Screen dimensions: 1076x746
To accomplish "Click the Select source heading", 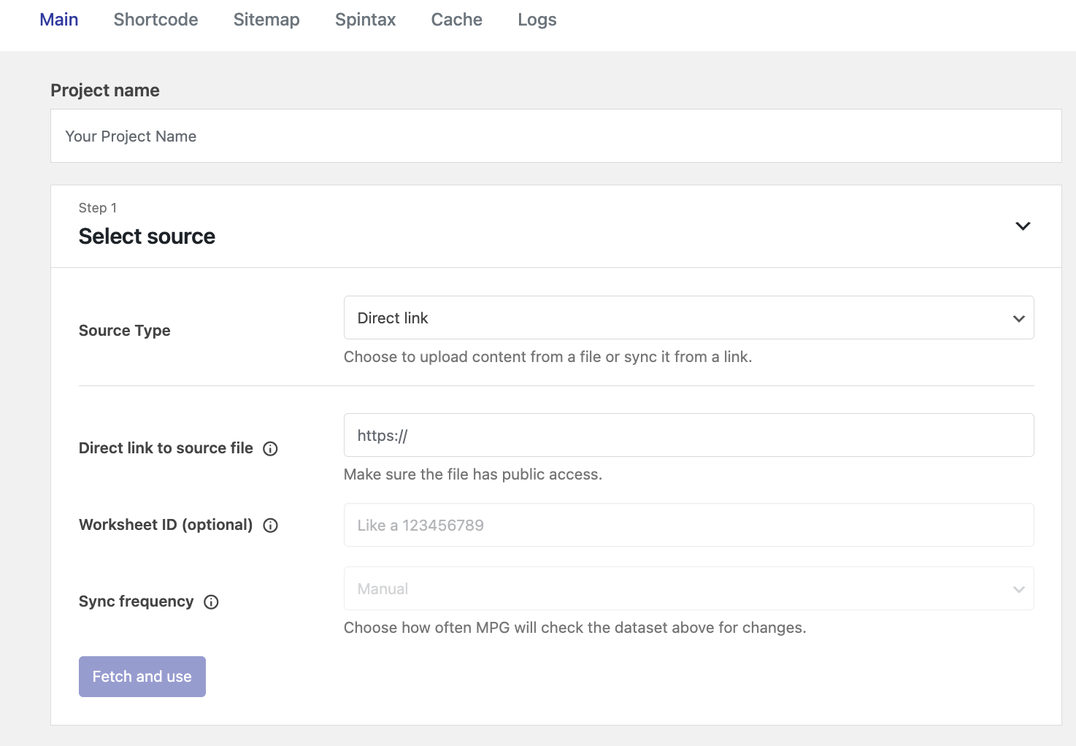I will (x=147, y=237).
